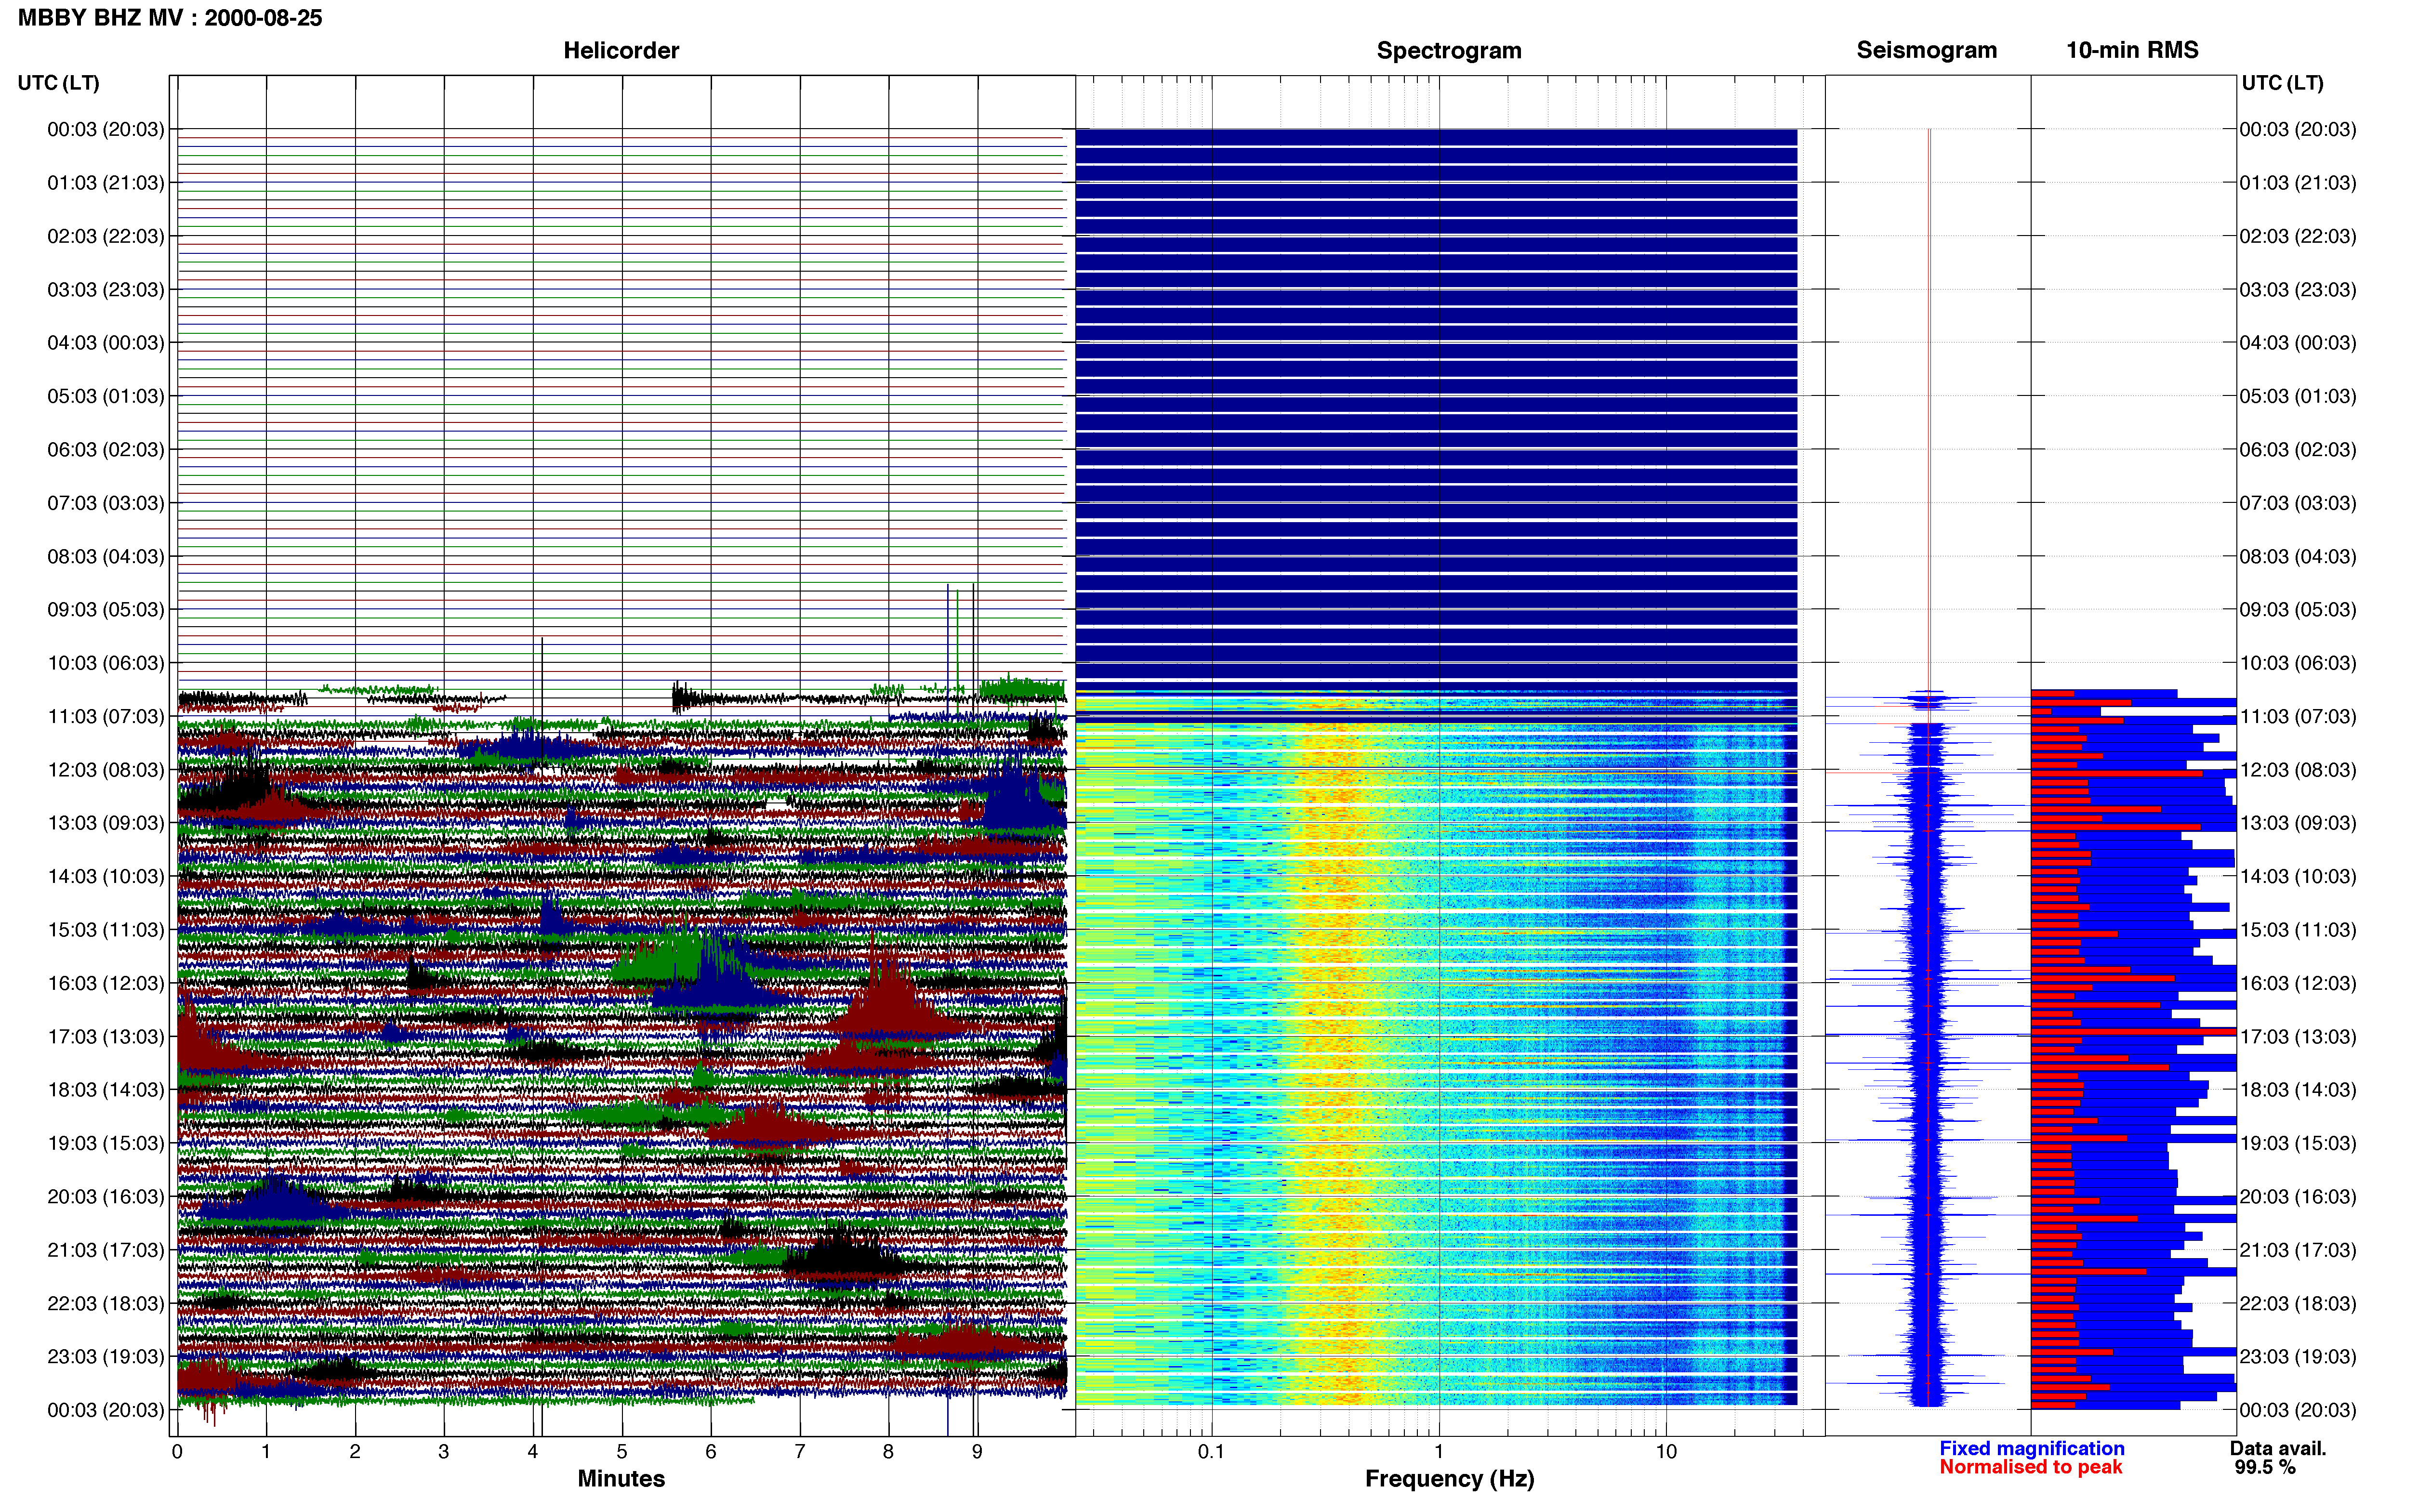
Task: Click right-side time label '12:03 (08:03)'
Action: point(2298,770)
